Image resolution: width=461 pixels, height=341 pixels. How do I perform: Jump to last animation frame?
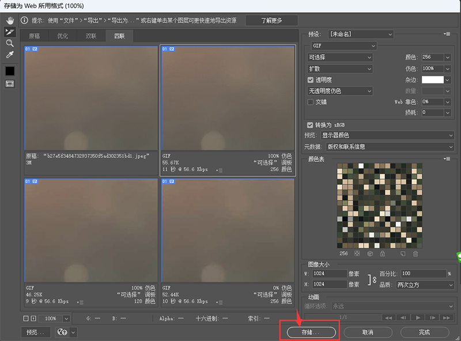447,317
